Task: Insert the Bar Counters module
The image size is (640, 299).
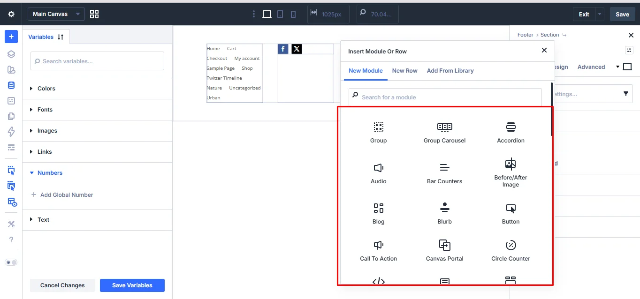Action: 445,173
